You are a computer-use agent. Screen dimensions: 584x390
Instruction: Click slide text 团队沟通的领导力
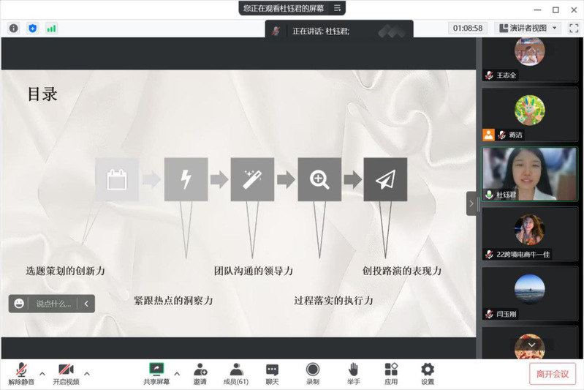point(254,271)
